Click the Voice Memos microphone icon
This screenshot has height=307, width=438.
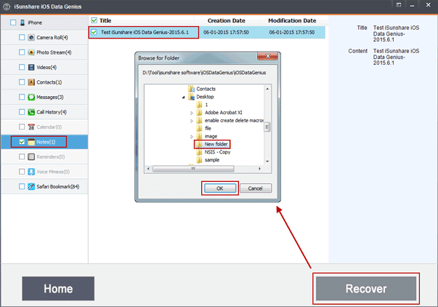[31, 172]
